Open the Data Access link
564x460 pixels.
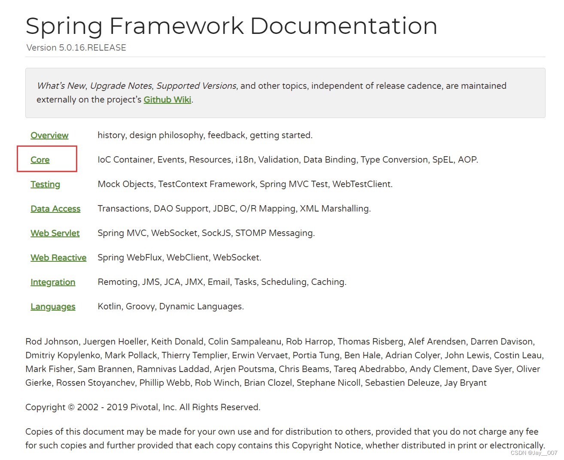click(x=55, y=209)
